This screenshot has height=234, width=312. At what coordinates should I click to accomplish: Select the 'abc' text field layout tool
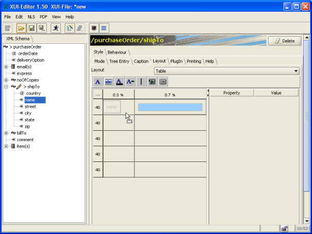[108, 81]
